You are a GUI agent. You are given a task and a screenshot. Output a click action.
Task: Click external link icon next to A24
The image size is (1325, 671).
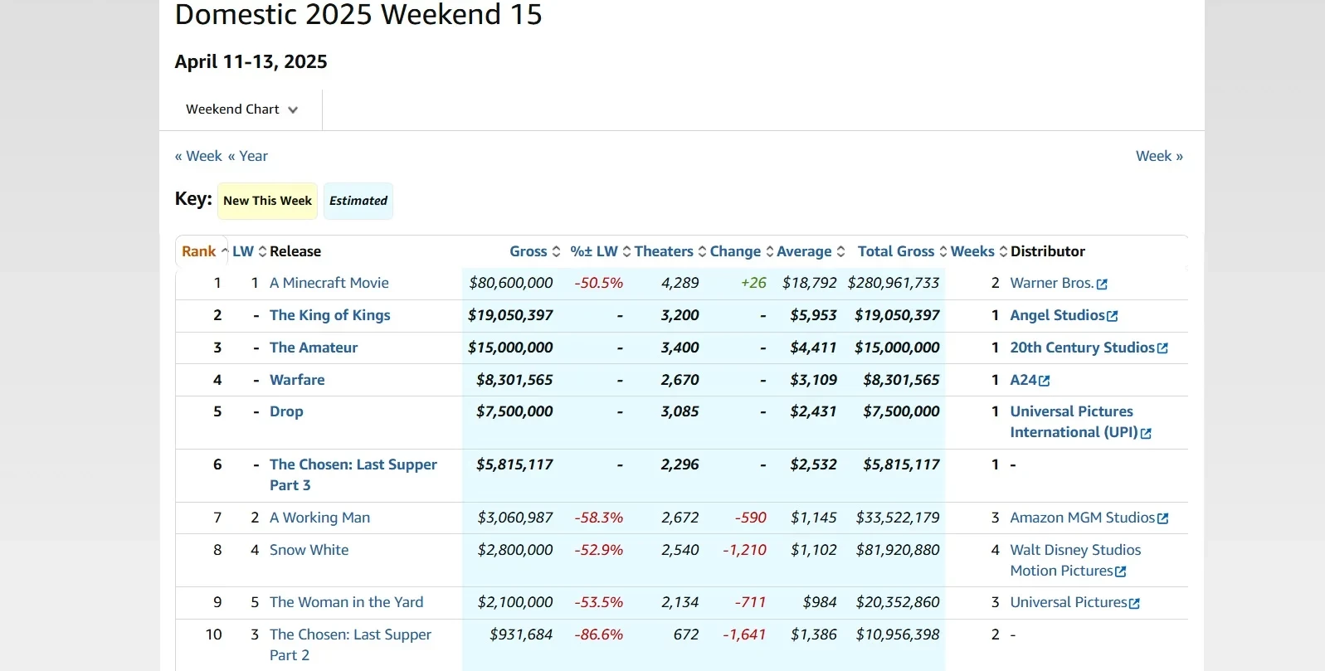pyautogui.click(x=1045, y=381)
